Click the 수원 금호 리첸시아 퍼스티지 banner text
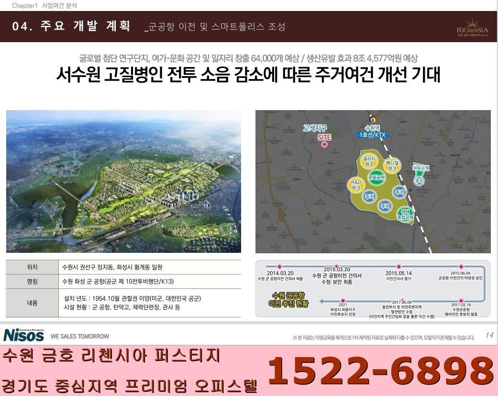The image size is (498, 396). pos(111,355)
